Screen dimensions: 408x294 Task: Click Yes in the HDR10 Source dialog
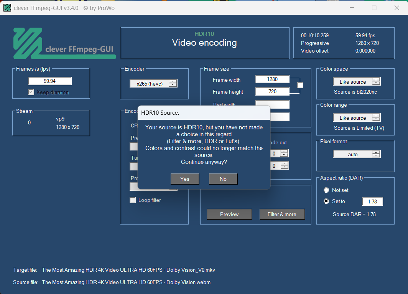click(x=185, y=179)
